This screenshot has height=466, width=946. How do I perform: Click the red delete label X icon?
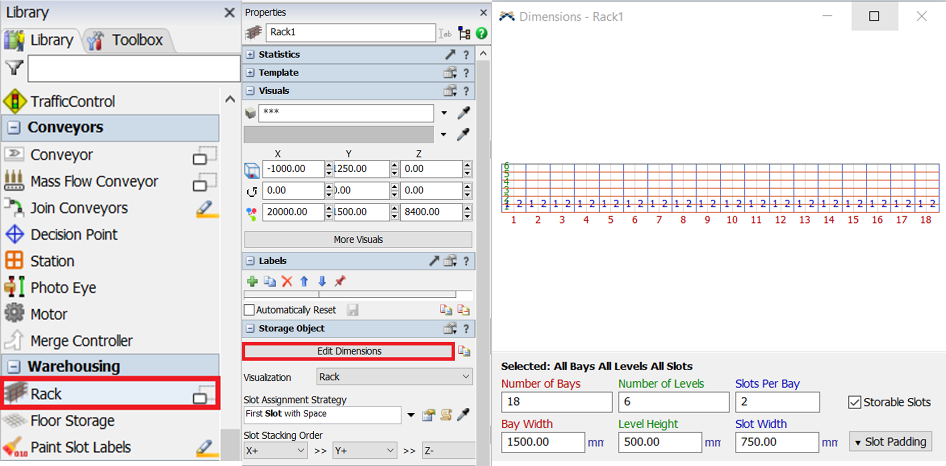[x=287, y=281]
